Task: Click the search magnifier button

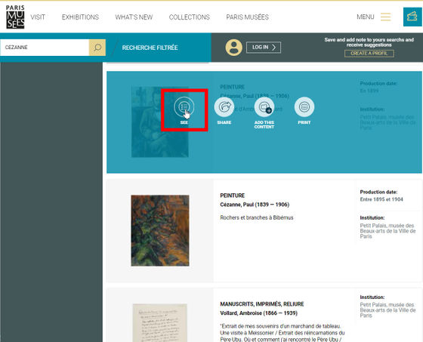Action: [97, 48]
